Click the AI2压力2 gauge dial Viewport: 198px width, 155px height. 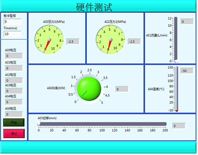pos(110,40)
